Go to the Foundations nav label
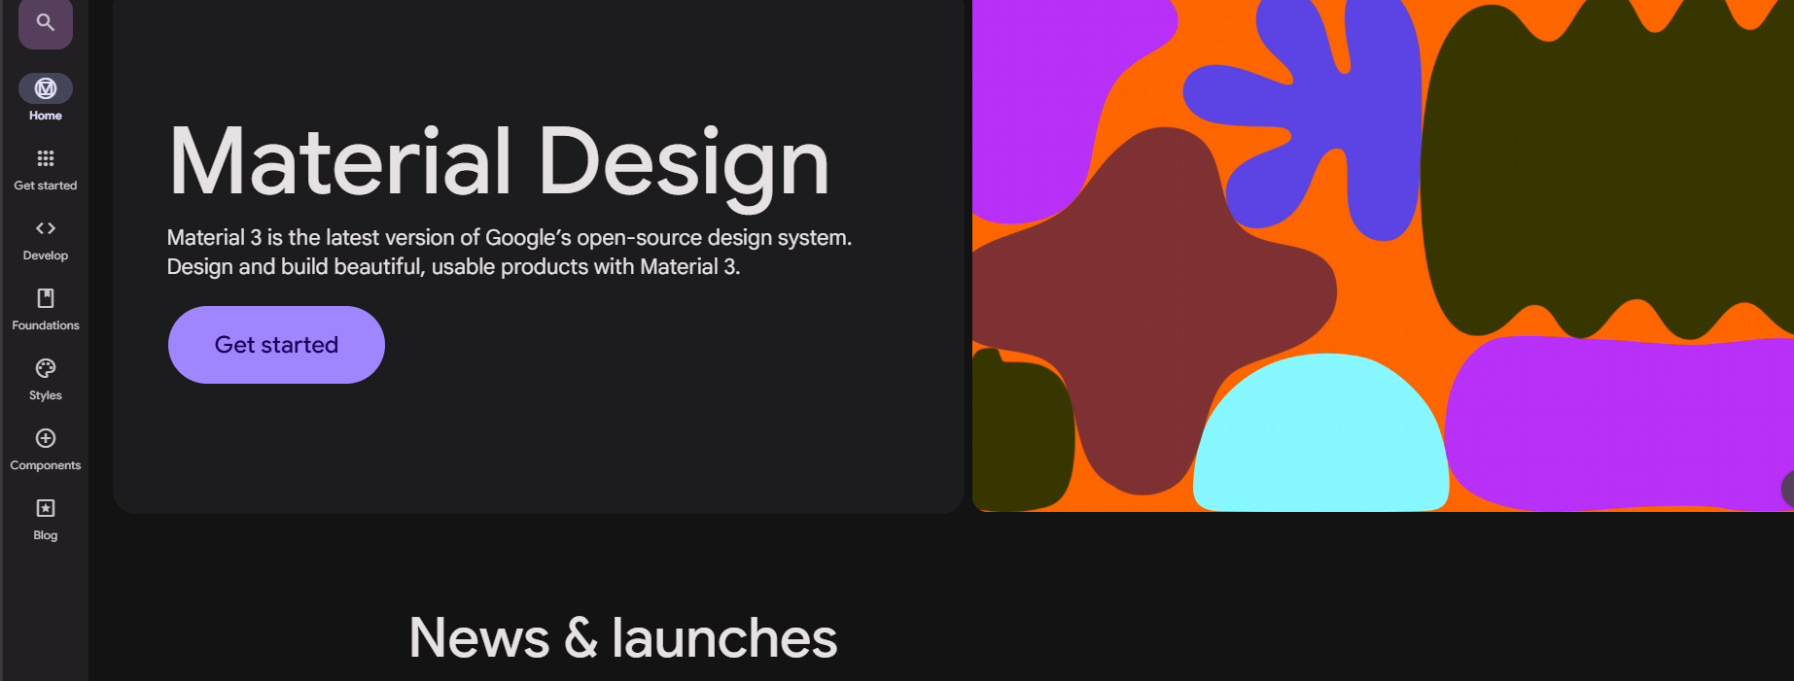 click(46, 325)
